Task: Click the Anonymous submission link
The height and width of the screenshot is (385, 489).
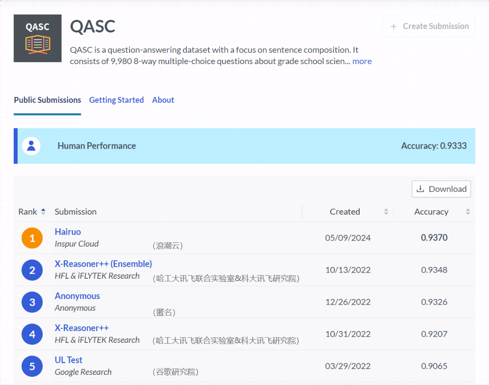Action: click(77, 296)
